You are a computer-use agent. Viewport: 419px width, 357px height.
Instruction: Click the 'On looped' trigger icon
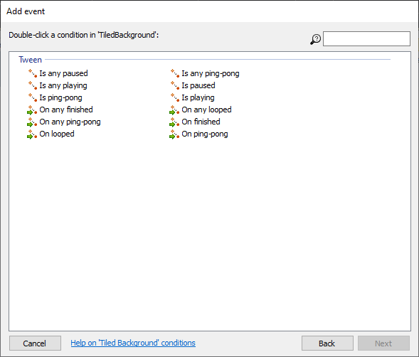point(32,134)
